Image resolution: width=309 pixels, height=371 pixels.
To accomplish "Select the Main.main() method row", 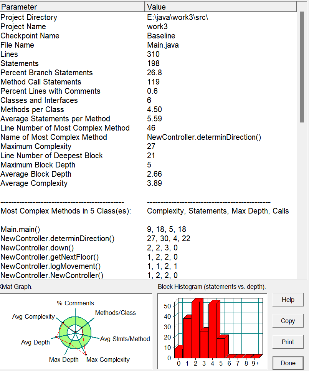I will 149,230.
